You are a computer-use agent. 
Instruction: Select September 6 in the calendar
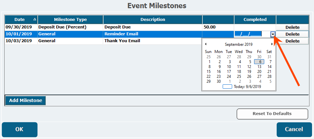click(x=259, y=61)
